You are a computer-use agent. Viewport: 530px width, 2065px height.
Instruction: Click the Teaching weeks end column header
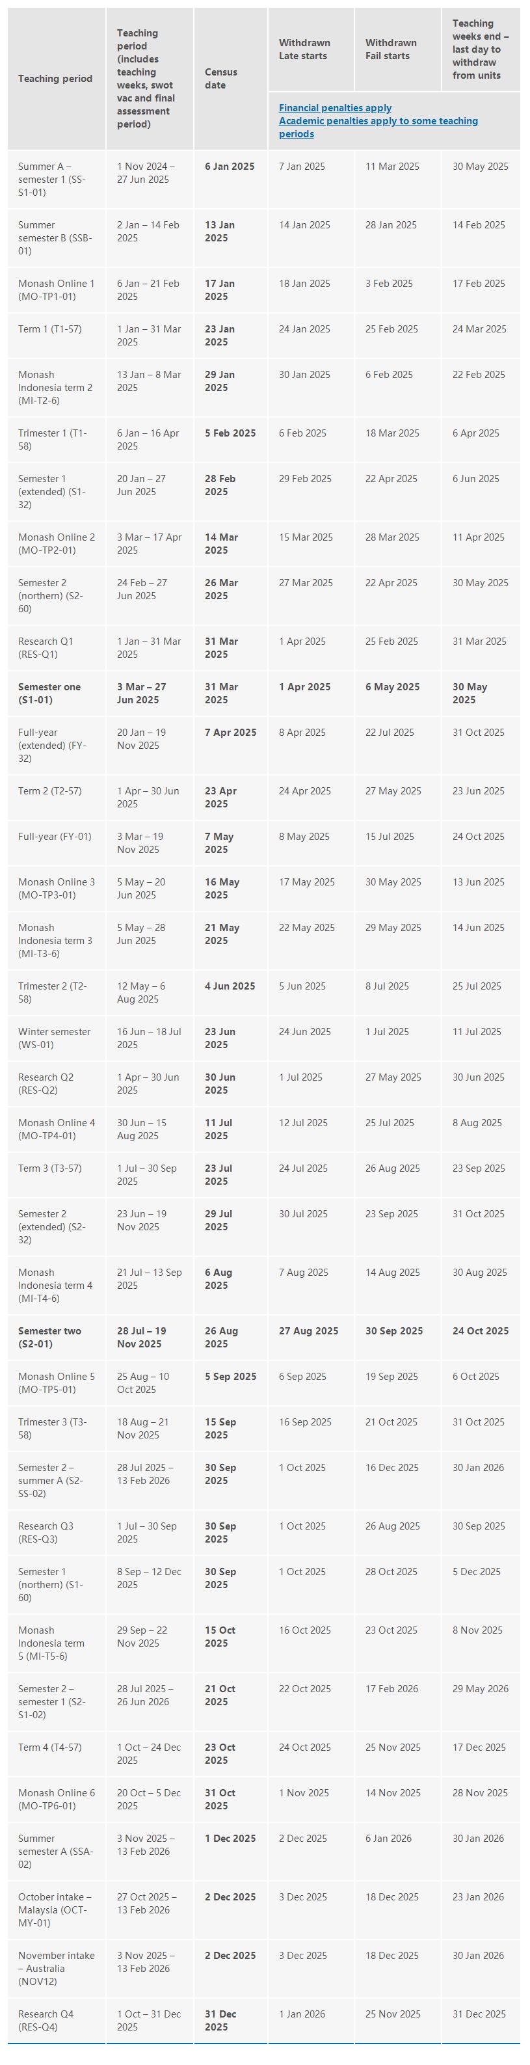479,49
